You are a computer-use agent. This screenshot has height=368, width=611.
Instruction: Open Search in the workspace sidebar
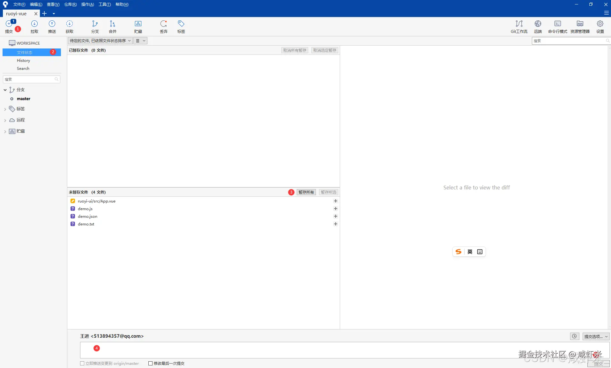click(23, 68)
